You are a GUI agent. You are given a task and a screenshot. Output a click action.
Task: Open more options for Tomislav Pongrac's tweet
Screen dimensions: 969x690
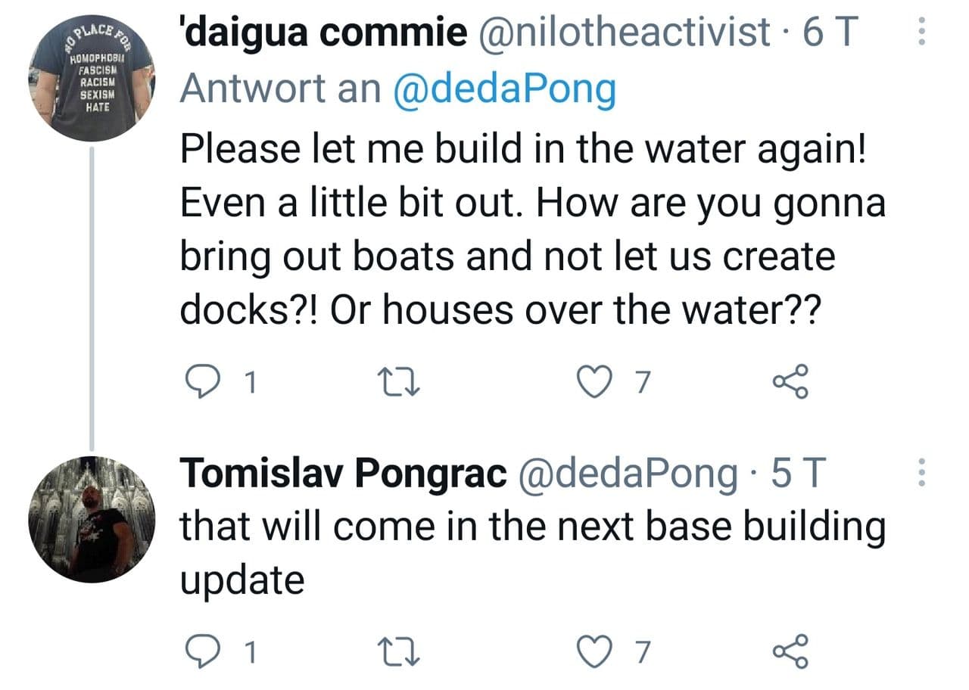921,473
